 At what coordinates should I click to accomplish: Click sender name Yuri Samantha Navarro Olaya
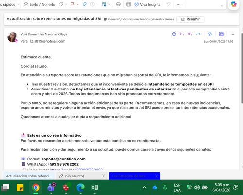[44, 34]
